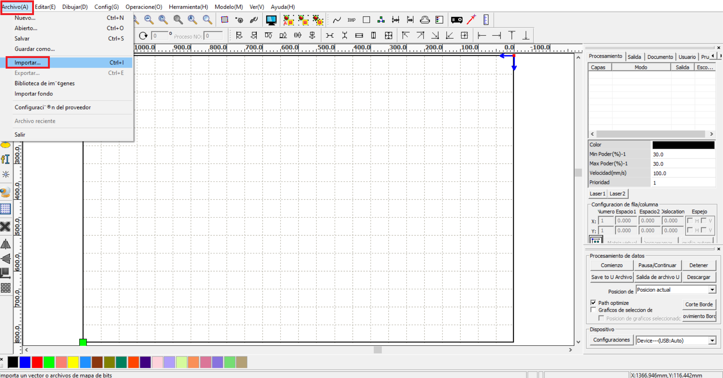Image resolution: width=723 pixels, height=378 pixels.
Task: Click the Detener button
Action: pos(698,265)
